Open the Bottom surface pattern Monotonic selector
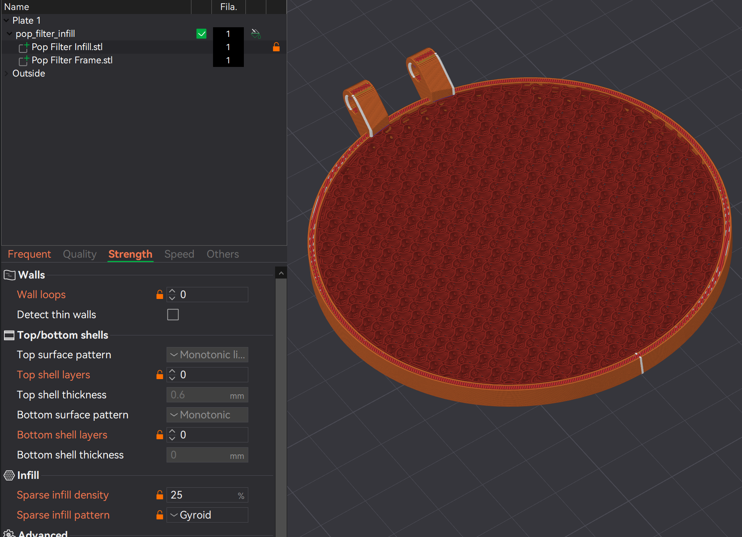This screenshot has width=742, height=537. [x=207, y=414]
